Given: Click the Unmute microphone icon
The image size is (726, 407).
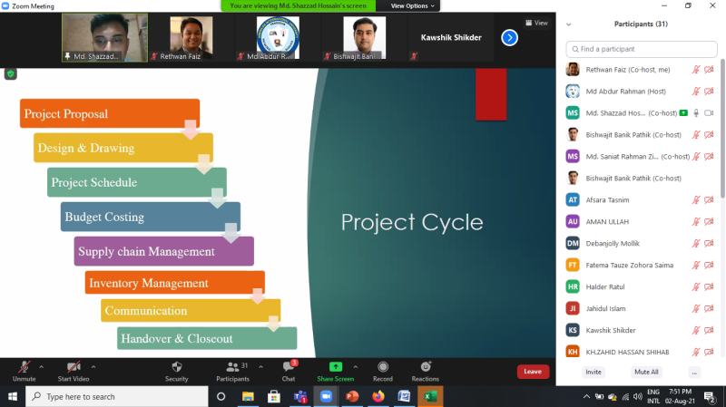Looking at the screenshot, I should 24,366.
